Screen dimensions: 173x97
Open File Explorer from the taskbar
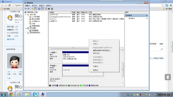point(27,95)
